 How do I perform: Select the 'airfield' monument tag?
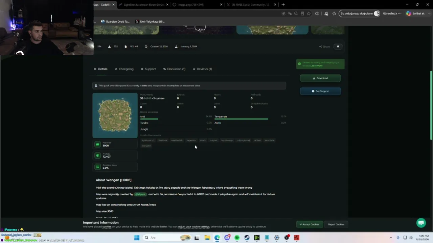(x=257, y=140)
